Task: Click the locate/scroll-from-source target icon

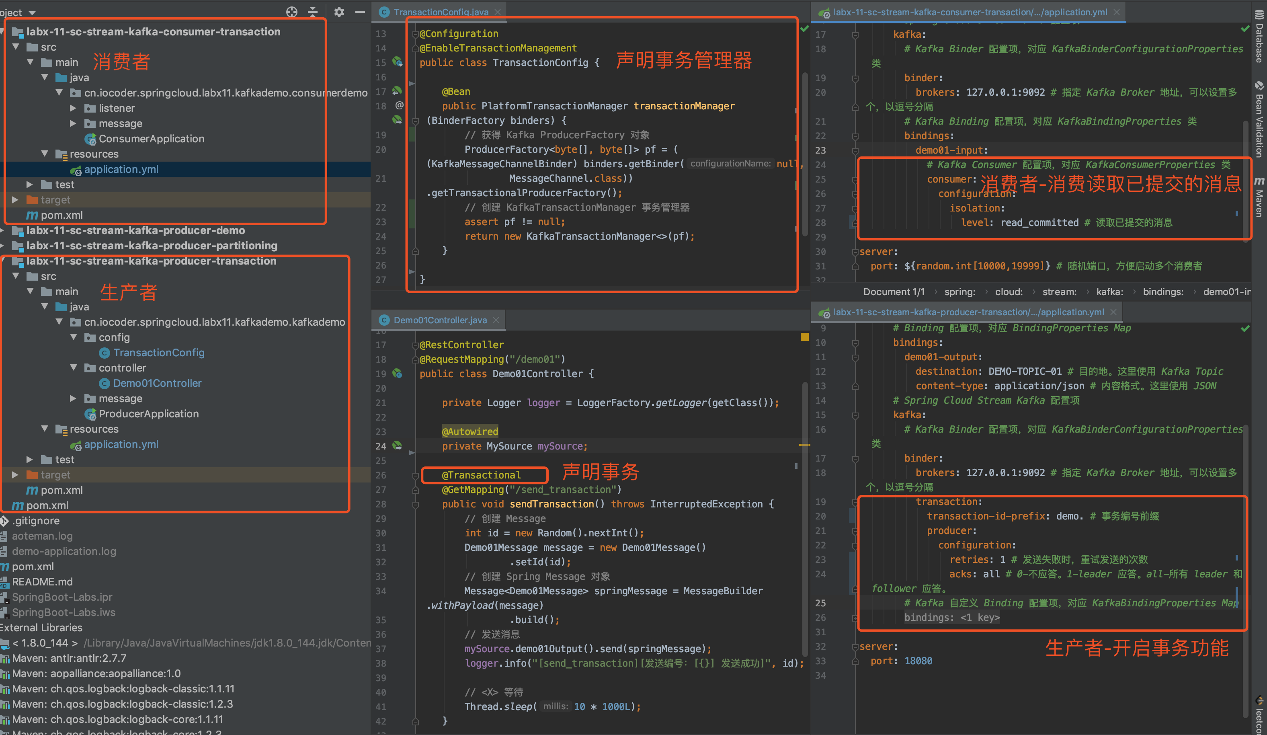Action: 291,12
